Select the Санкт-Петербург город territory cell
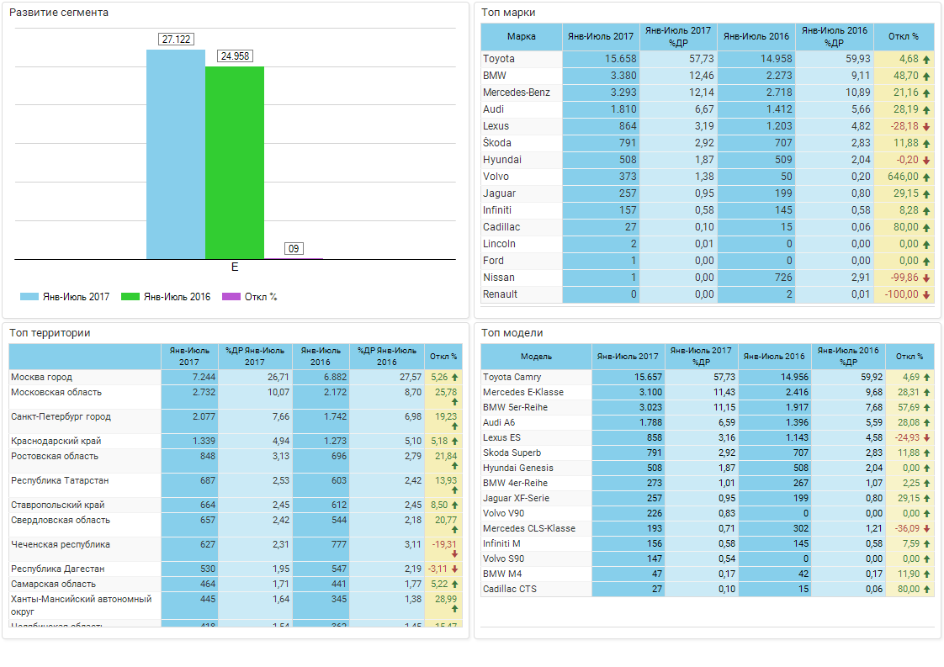This screenshot has width=944, height=667. pyautogui.click(x=85, y=421)
